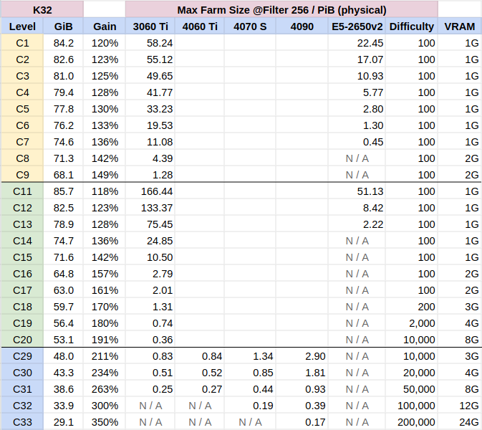Click the 200,000 difficulty cell
The width and height of the screenshot is (482, 430).
point(412,422)
